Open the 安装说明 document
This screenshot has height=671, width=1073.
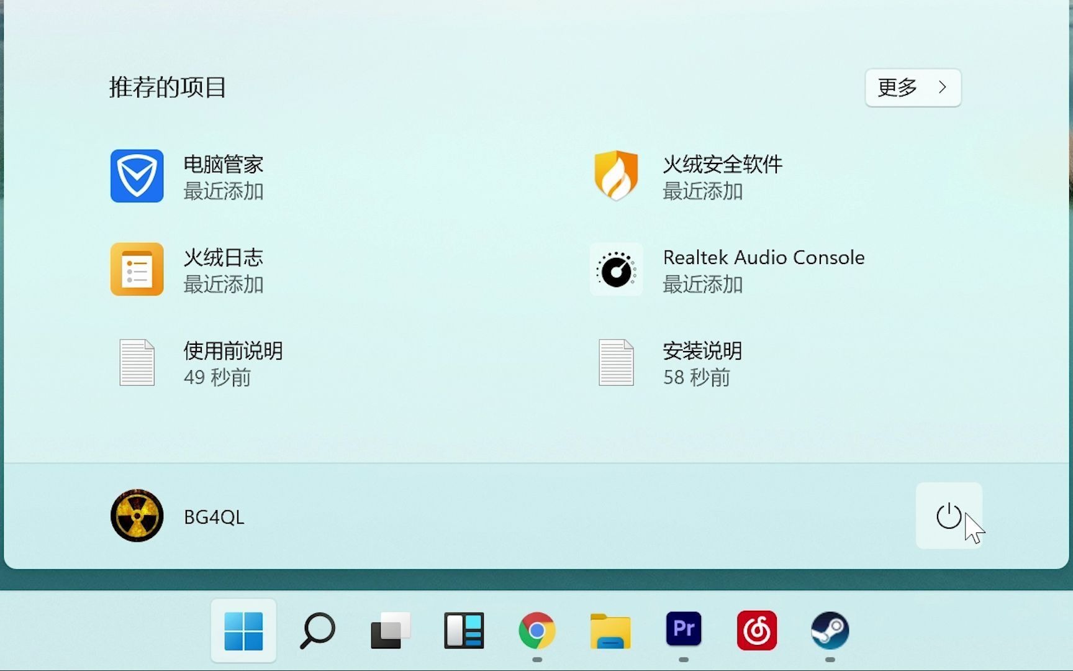click(702, 363)
